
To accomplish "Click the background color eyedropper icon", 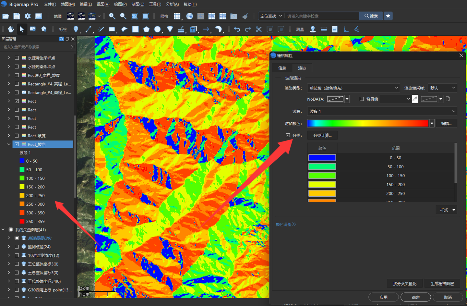I will pos(415,99).
